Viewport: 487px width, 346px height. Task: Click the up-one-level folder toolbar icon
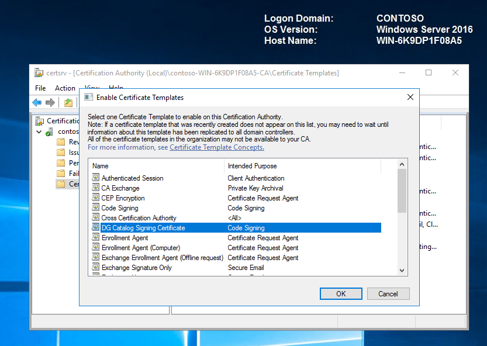coord(68,102)
